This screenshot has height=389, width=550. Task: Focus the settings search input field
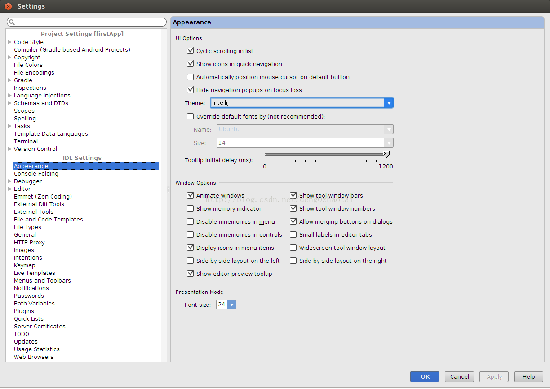click(x=87, y=22)
